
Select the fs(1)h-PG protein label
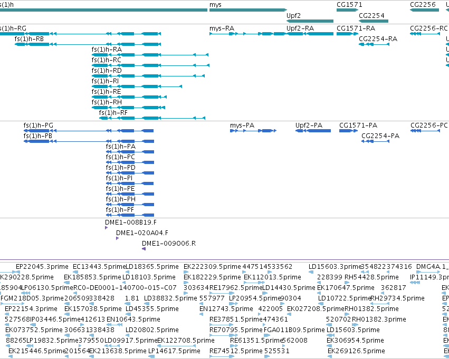39,125
